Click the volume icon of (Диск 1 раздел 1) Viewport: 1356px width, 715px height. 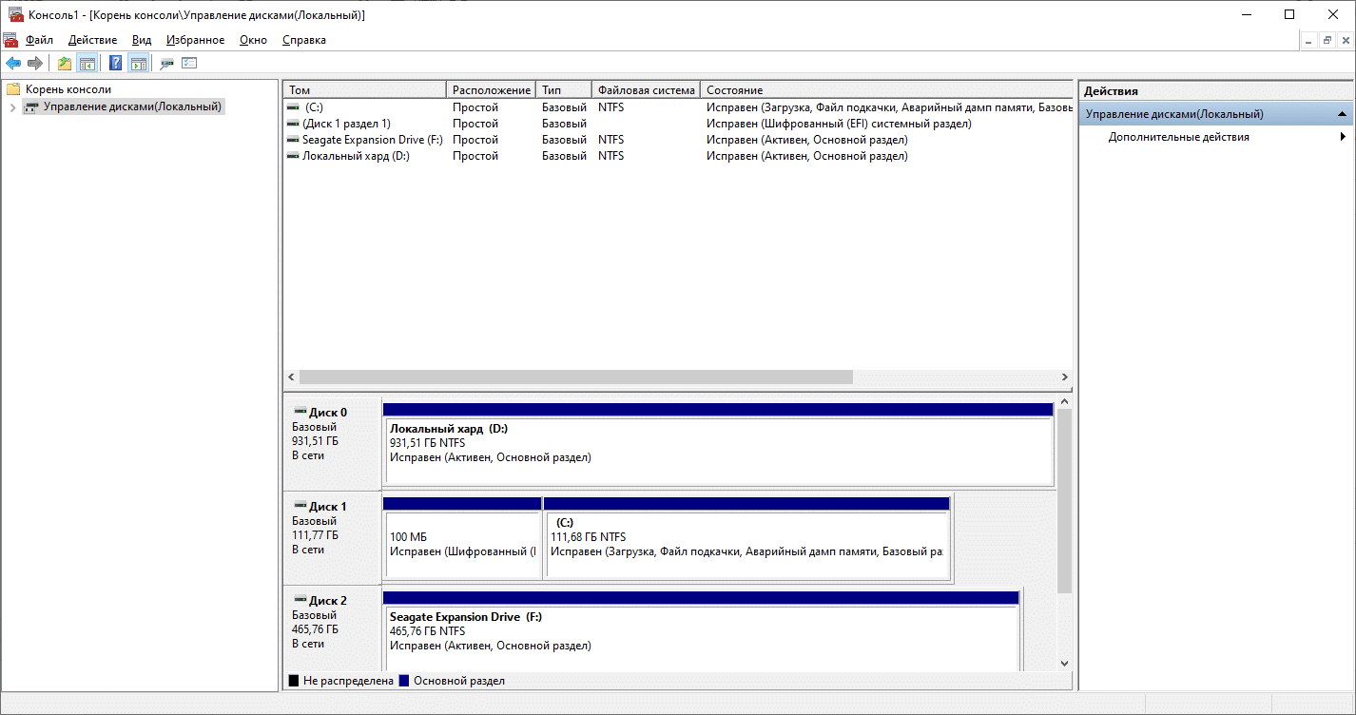click(x=293, y=124)
